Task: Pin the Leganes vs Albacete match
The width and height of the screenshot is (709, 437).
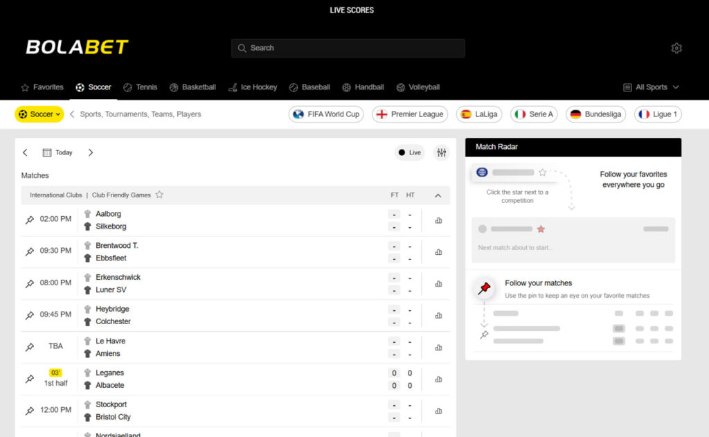Action: [x=30, y=379]
